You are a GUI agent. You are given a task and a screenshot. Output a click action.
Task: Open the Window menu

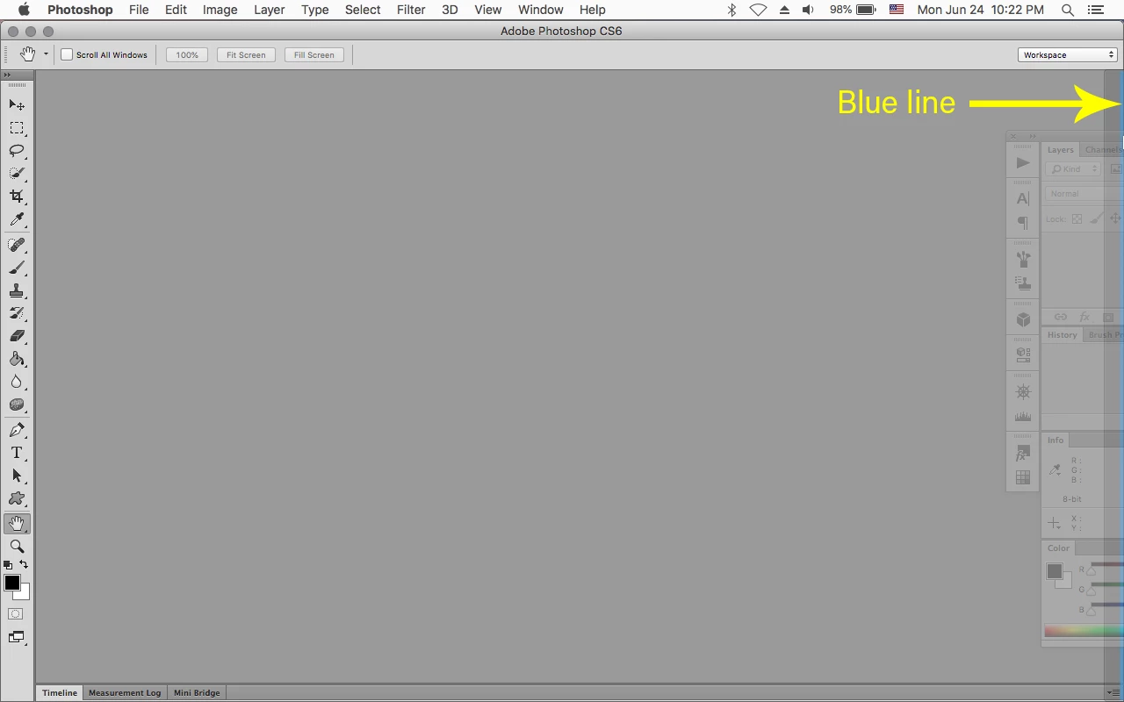(540, 10)
